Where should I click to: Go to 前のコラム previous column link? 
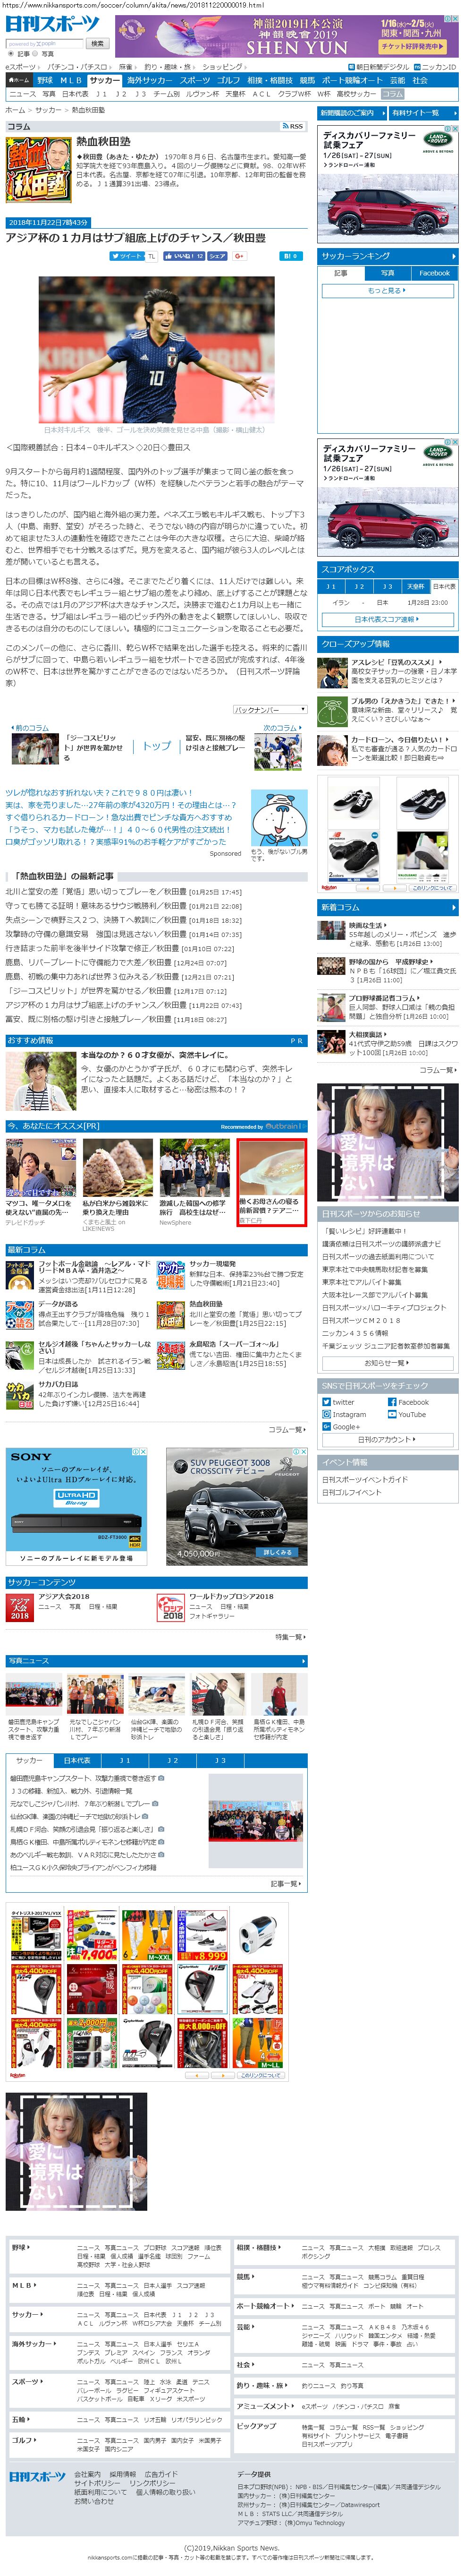pos(30,727)
